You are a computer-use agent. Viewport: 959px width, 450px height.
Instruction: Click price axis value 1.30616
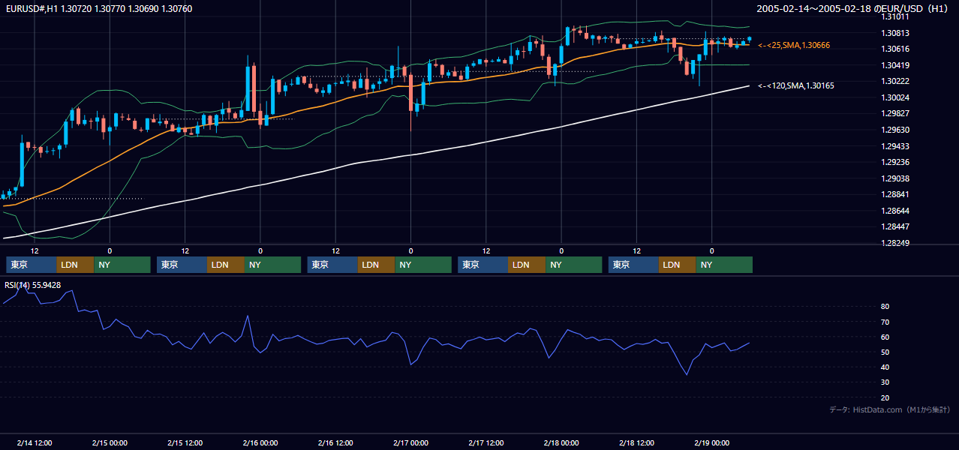coord(894,49)
